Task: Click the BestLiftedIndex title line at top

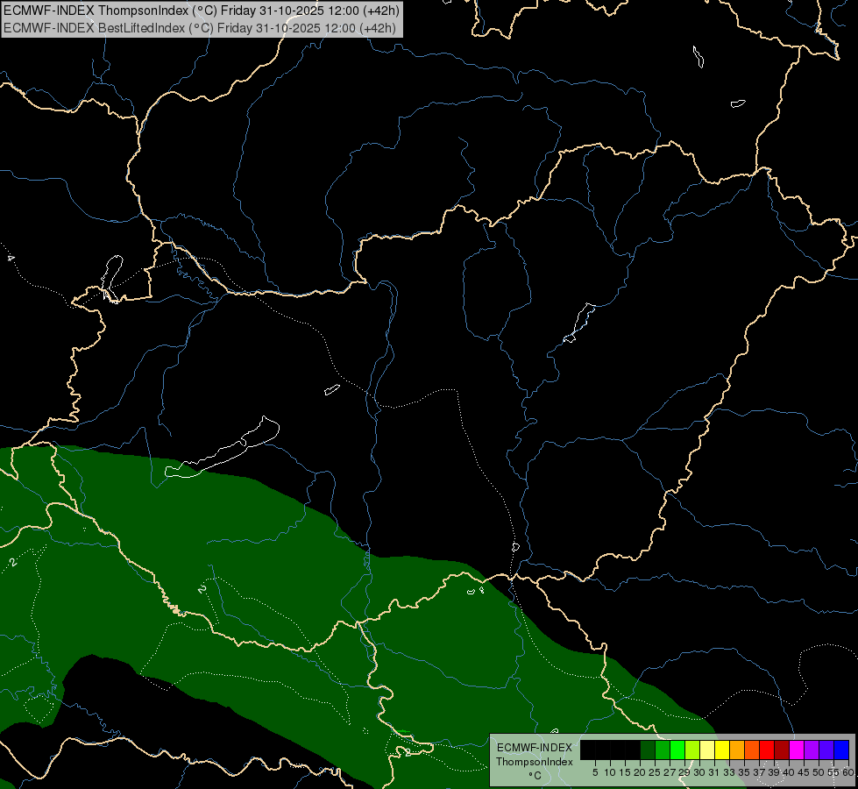Action: pyautogui.click(x=200, y=28)
